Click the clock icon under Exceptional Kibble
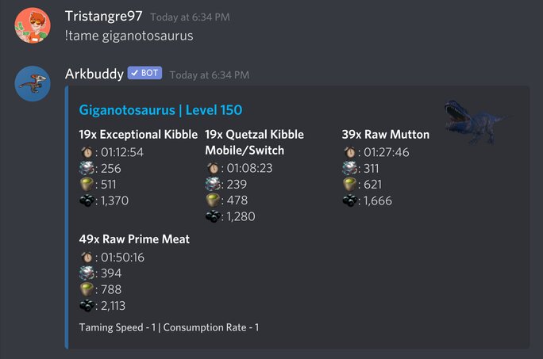543x359 pixels. tap(87, 152)
